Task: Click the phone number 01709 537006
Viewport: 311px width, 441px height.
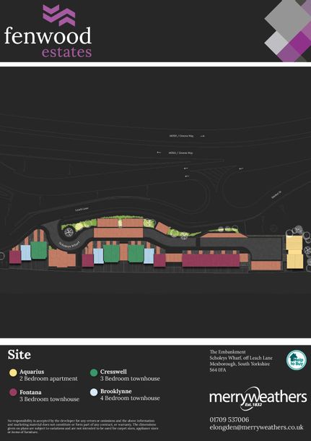Action: point(229,419)
